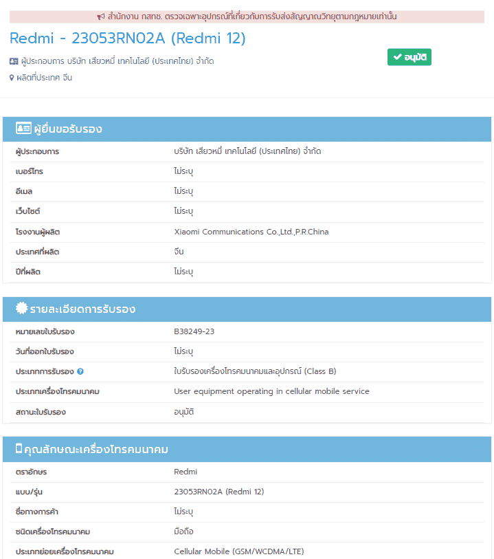Click the ไม่ระบุ value in อีเมล row
494x559 pixels.
(x=183, y=191)
